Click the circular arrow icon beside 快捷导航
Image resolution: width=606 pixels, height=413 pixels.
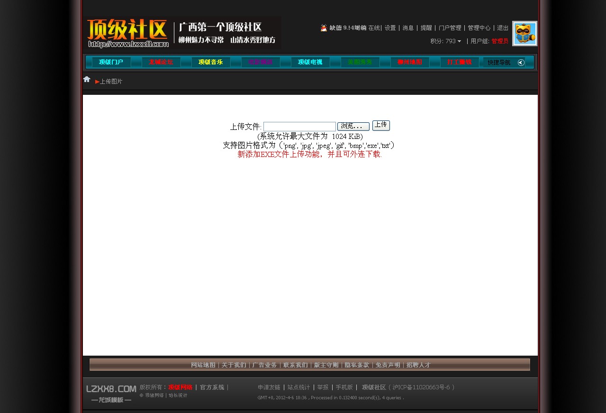pyautogui.click(x=521, y=63)
